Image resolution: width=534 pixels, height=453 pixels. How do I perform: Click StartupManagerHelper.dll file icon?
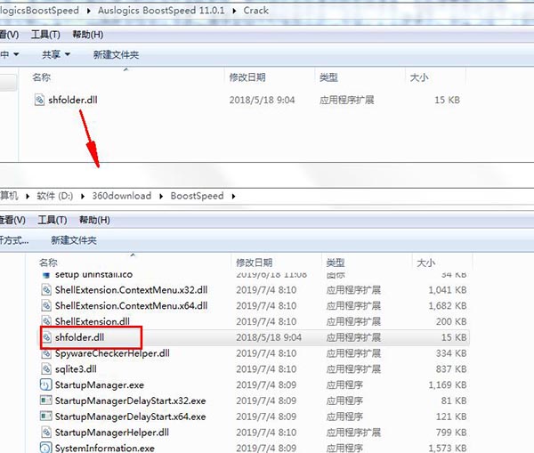coord(46,433)
